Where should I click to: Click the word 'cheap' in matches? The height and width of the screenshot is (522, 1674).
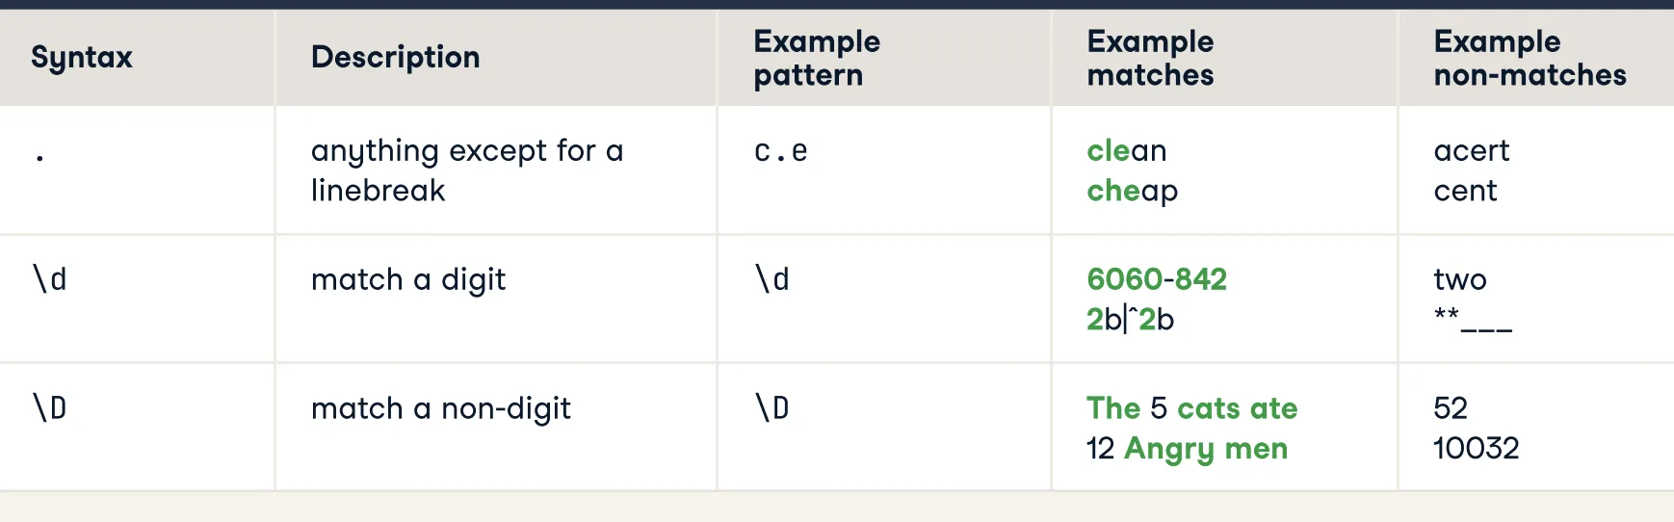pos(1132,192)
